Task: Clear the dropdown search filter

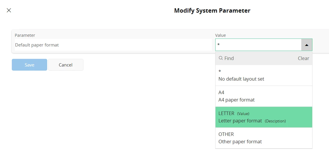Action: tap(303, 58)
